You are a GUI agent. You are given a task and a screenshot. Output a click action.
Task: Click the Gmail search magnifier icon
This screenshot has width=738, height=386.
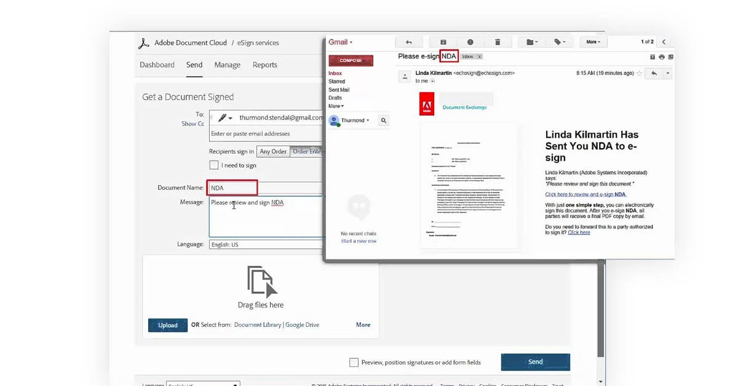[383, 120]
